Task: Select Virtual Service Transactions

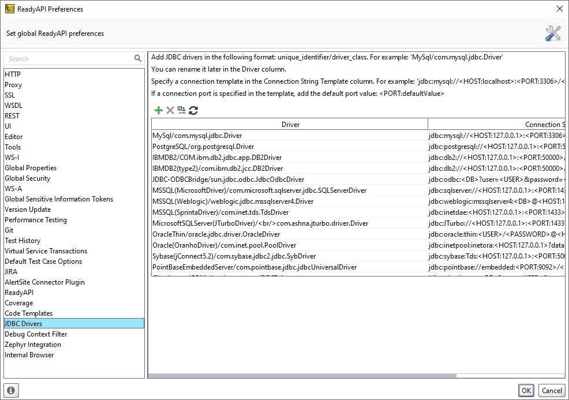Action: click(x=74, y=251)
